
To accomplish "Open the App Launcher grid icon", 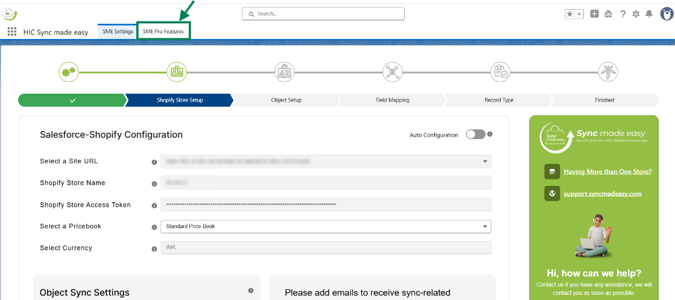I will 12,32.
